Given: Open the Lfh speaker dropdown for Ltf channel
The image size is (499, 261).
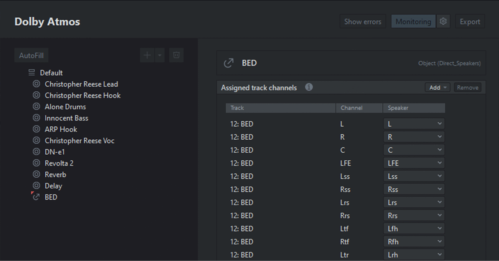Looking at the screenshot, I should click(x=414, y=228).
